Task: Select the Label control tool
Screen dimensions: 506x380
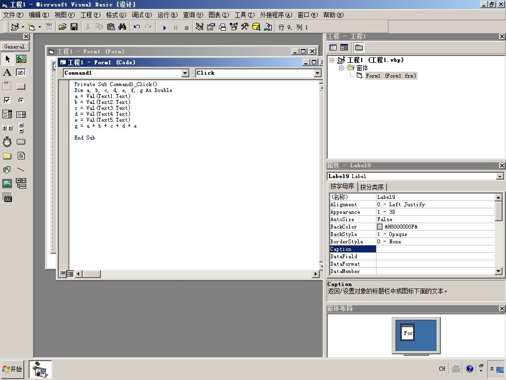Action: pos(7,72)
